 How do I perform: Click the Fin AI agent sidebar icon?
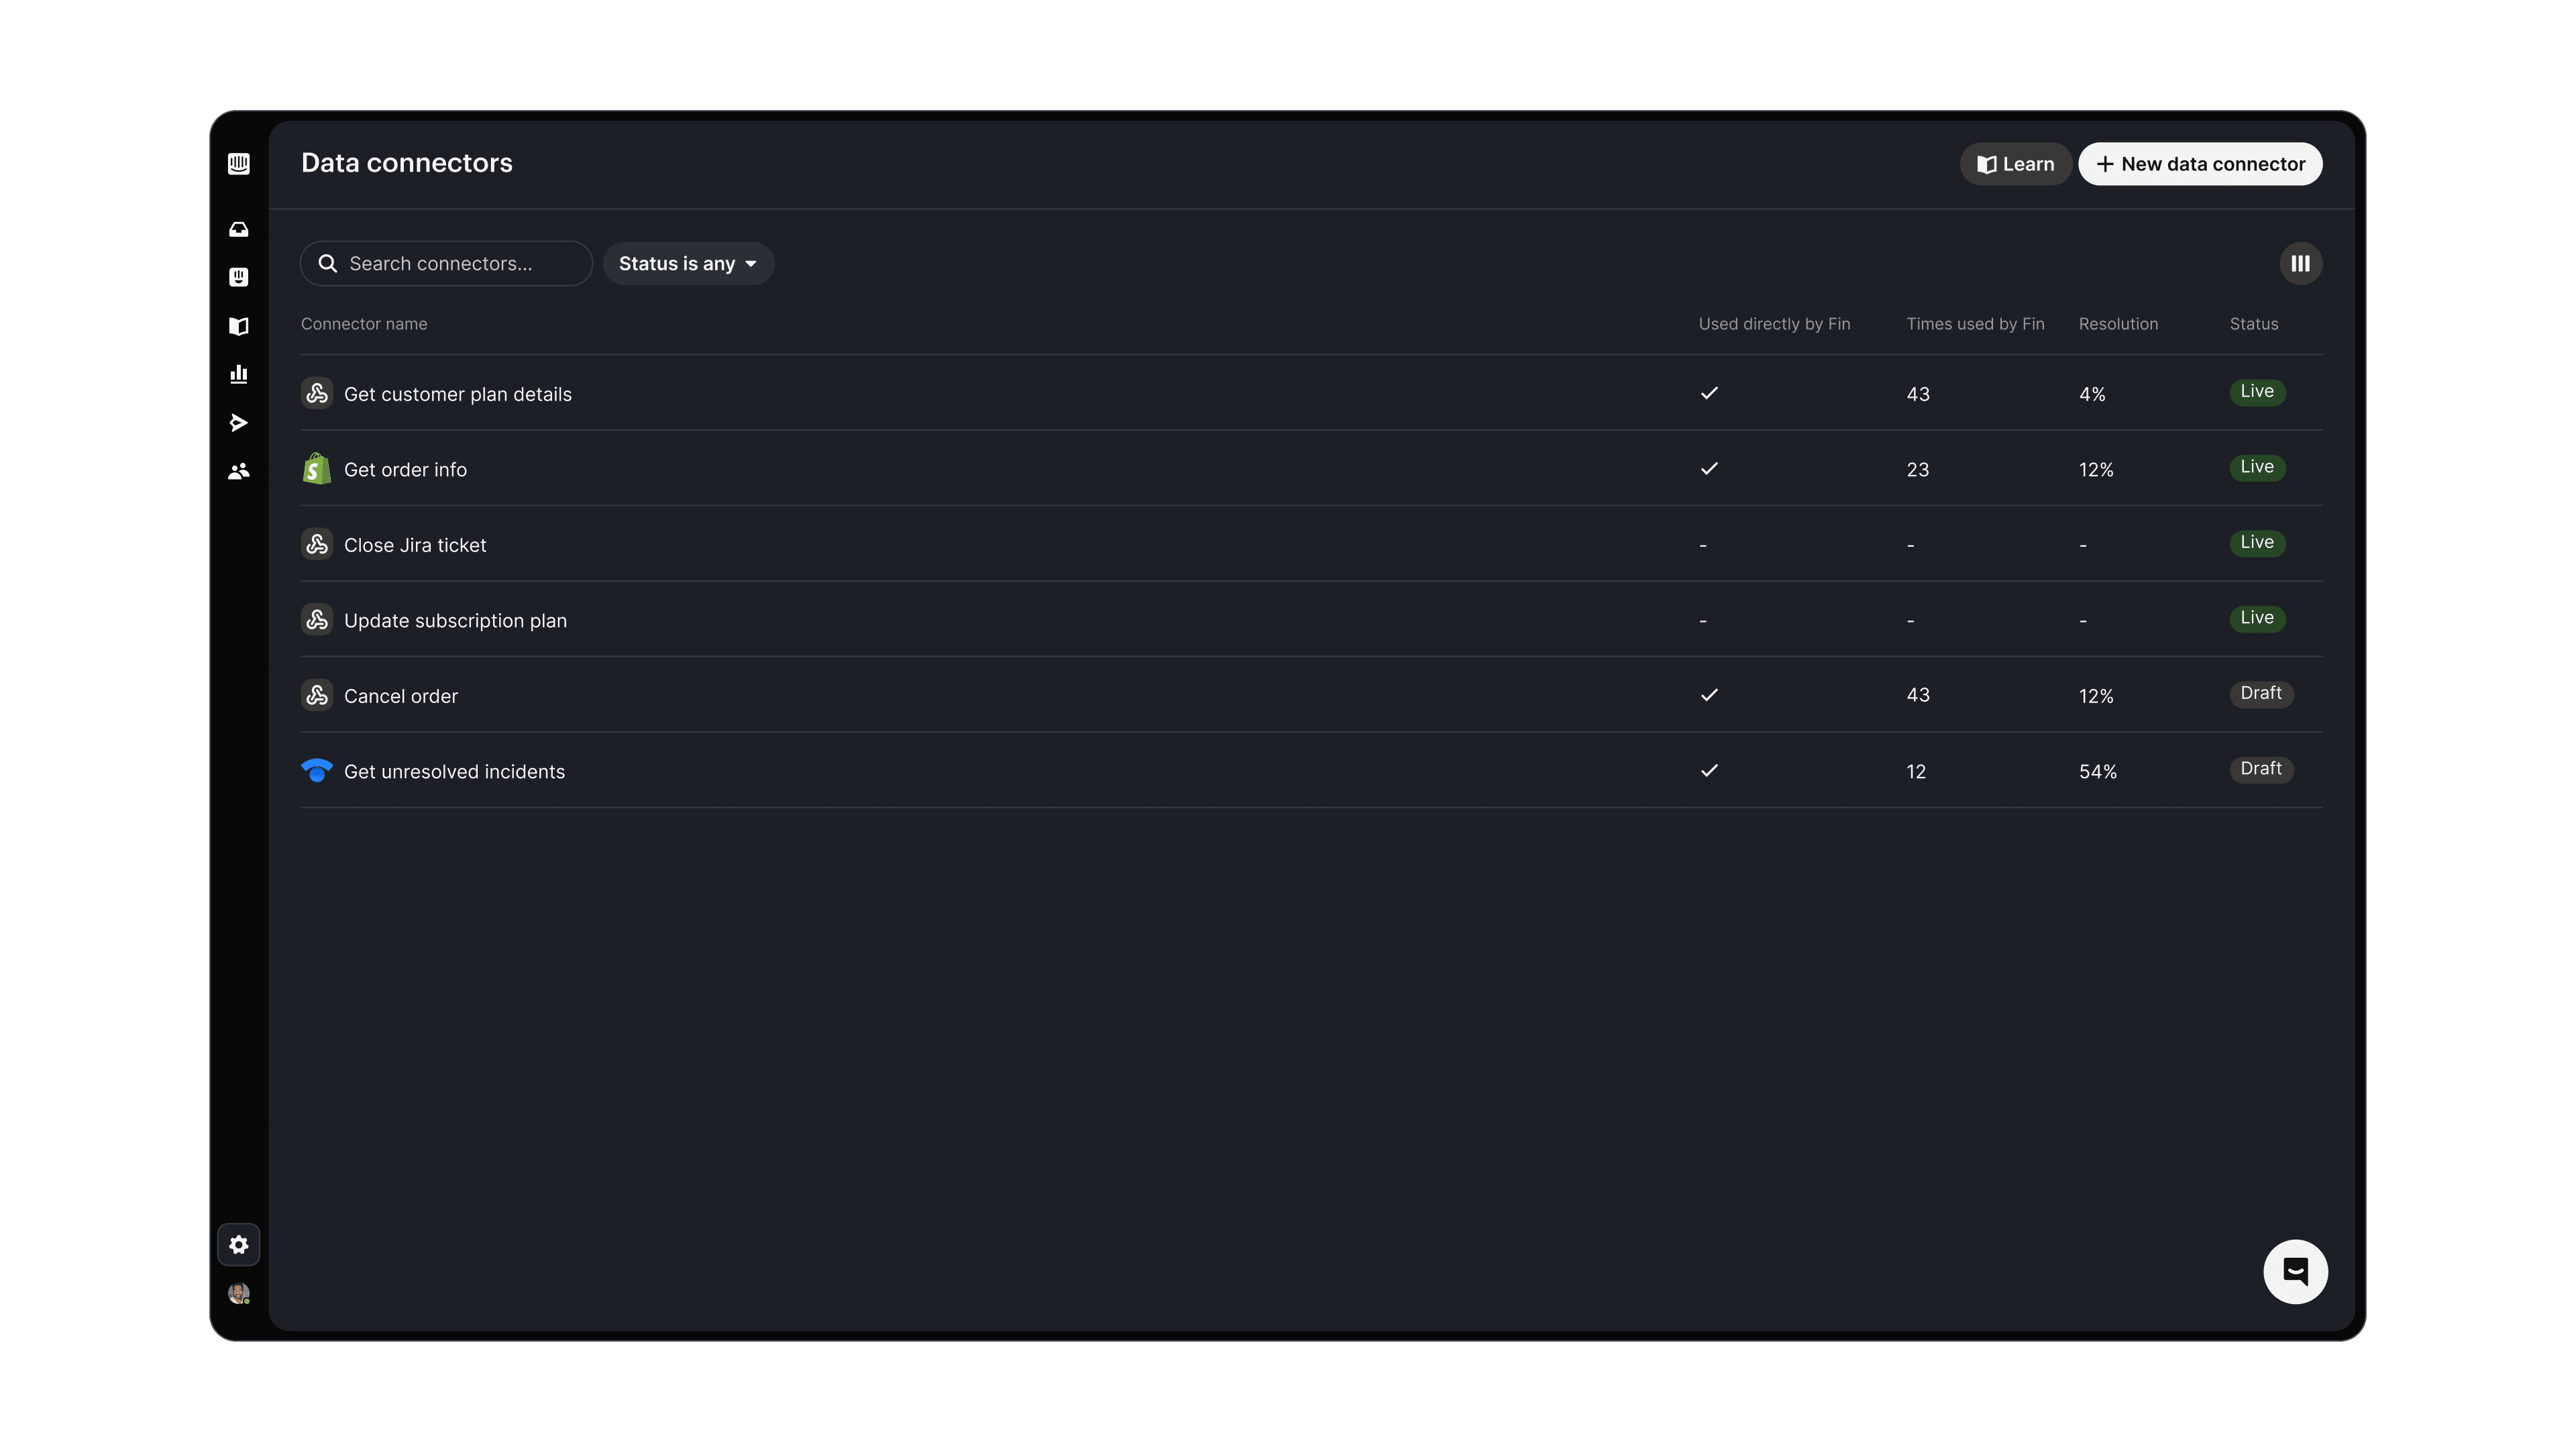[x=238, y=278]
